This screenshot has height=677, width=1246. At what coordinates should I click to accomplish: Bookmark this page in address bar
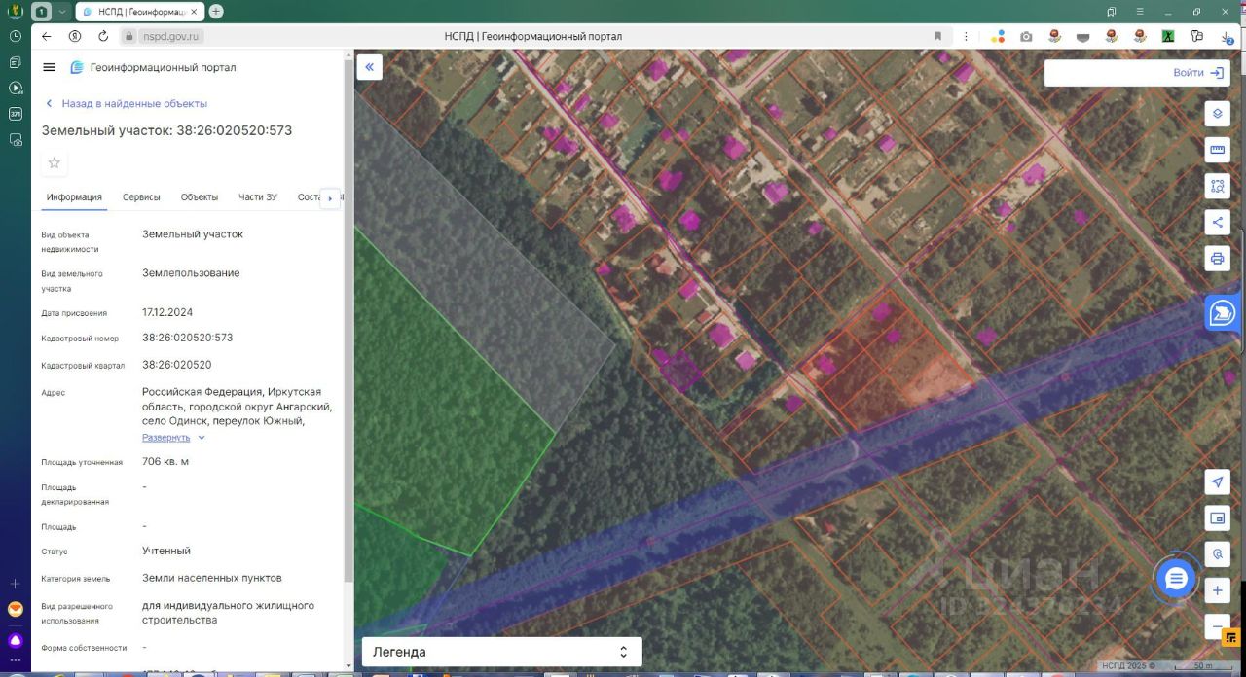(x=937, y=36)
